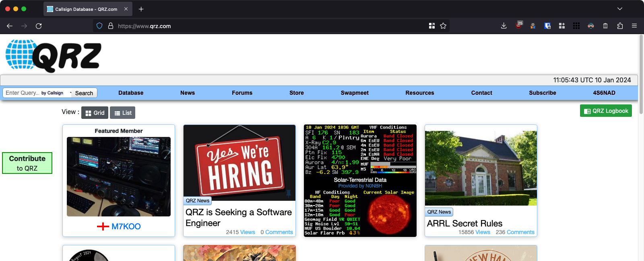The height and width of the screenshot is (261, 644).
Task: Click the Enter Query search field
Action: tap(22, 93)
